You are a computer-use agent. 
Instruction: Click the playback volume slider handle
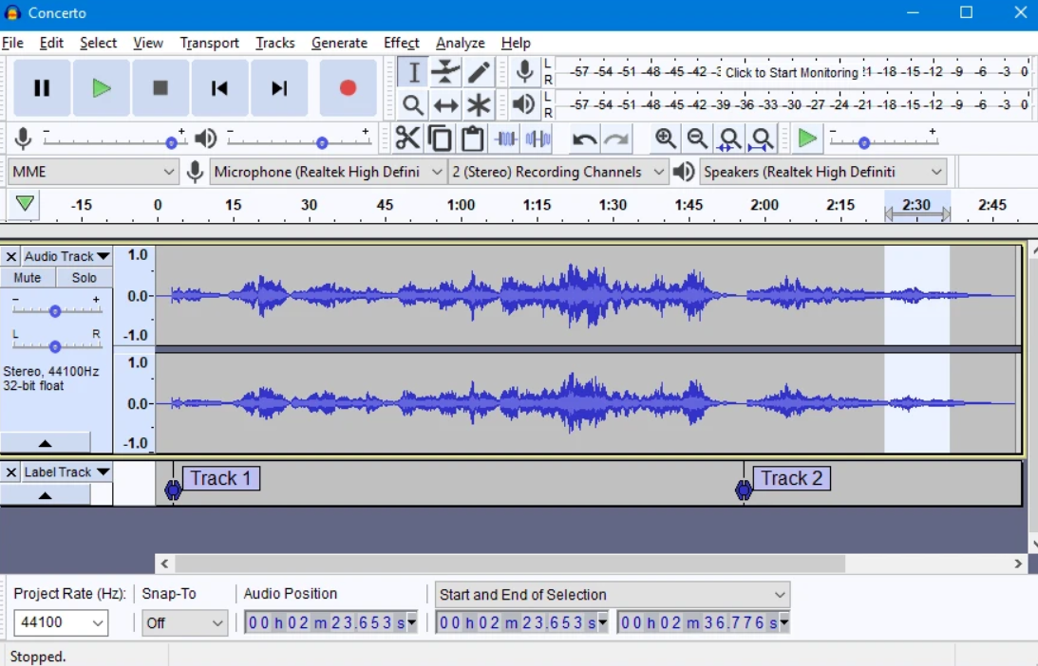pyautogui.click(x=322, y=142)
